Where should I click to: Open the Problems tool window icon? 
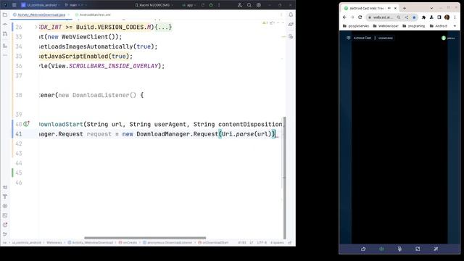coord(5,225)
